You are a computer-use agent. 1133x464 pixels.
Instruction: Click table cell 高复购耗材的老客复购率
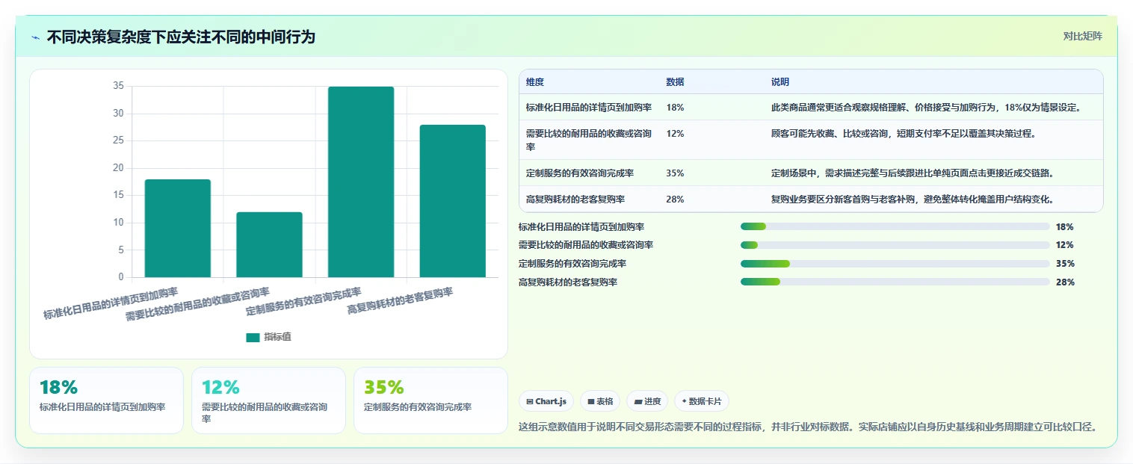click(575, 199)
